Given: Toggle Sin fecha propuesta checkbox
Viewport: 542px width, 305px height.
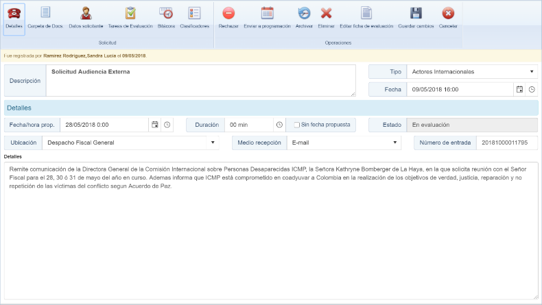Looking at the screenshot, I should pyautogui.click(x=296, y=125).
